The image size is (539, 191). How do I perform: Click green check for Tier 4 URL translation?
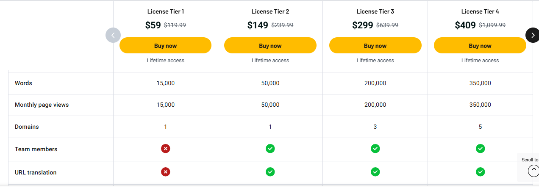coord(480,172)
